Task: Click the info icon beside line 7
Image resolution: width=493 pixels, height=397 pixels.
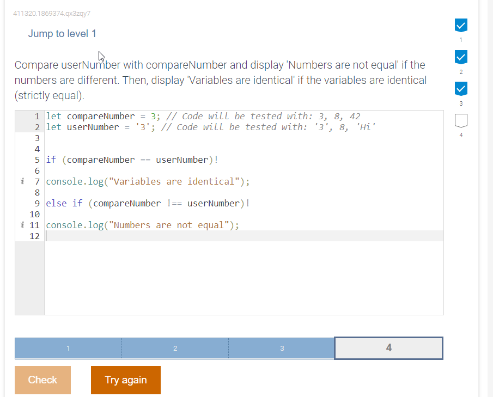Action: pos(22,180)
